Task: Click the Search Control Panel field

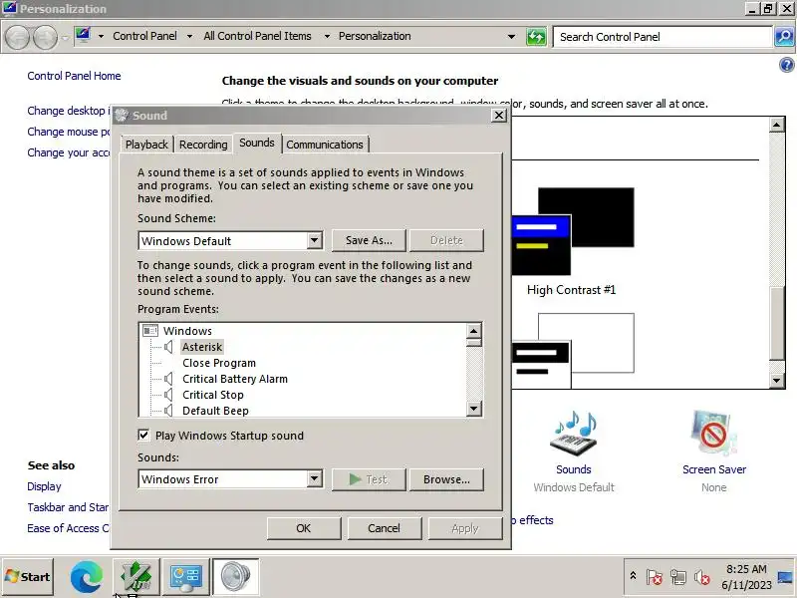Action: (x=663, y=37)
